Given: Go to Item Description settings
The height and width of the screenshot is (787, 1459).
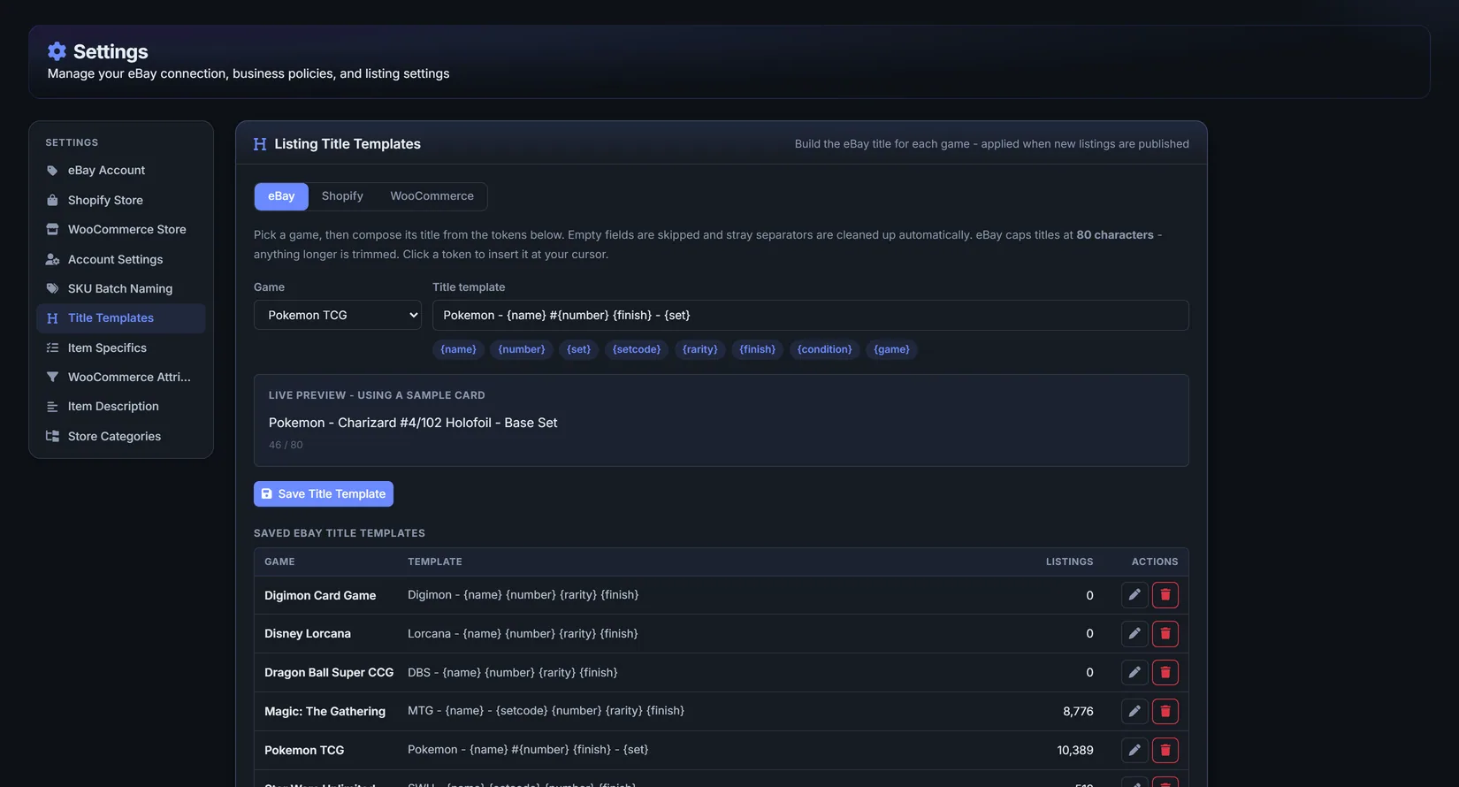Looking at the screenshot, I should click(121, 407).
